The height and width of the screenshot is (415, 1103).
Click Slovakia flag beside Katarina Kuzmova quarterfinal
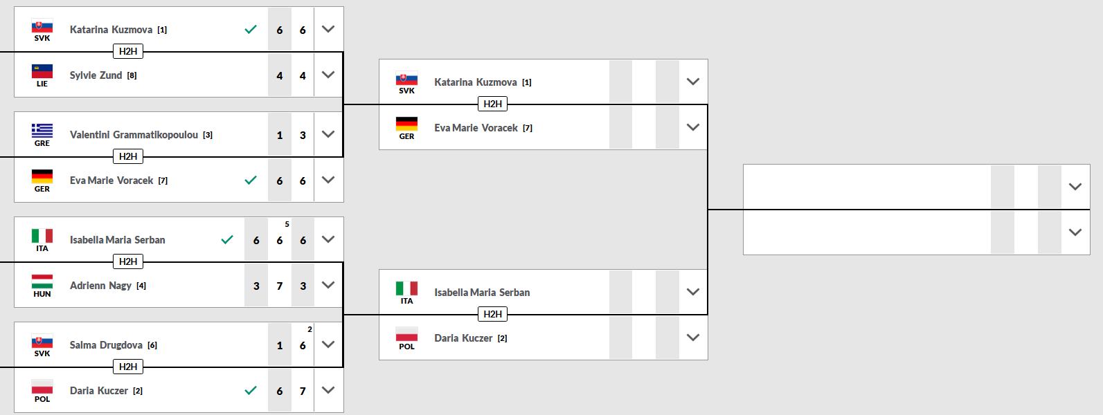42,26
